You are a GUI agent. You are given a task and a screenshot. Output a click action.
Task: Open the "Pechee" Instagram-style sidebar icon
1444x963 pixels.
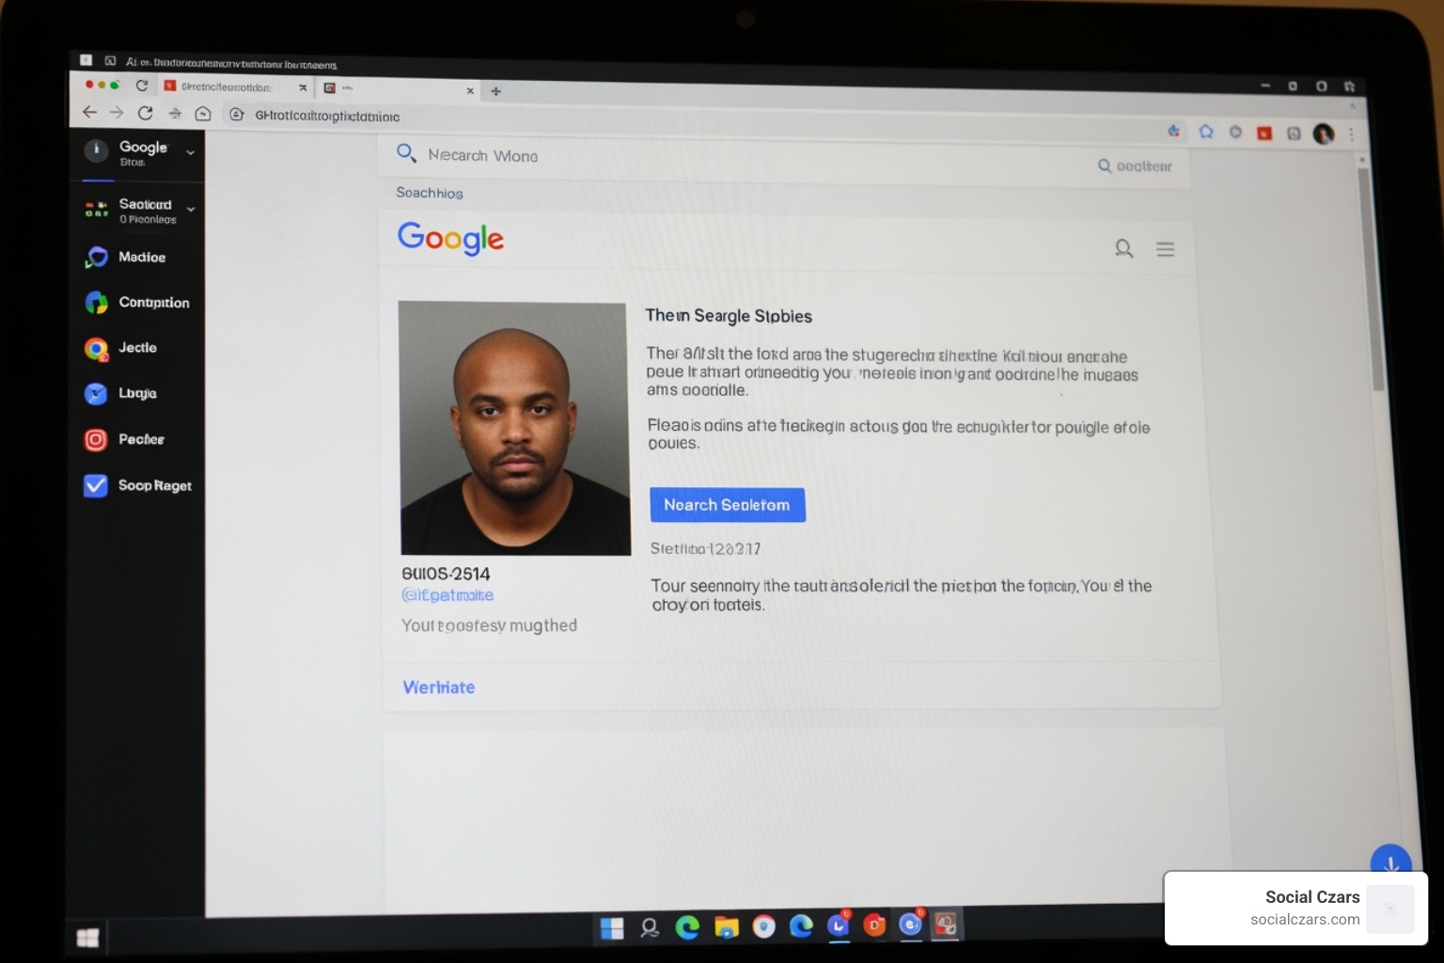pos(95,439)
